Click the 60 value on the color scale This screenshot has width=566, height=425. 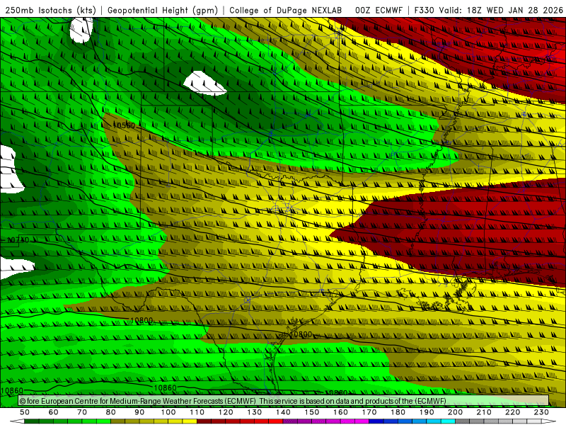54,412
